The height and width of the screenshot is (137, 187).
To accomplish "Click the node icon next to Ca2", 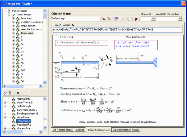I will pyautogui.click(x=18, y=70).
